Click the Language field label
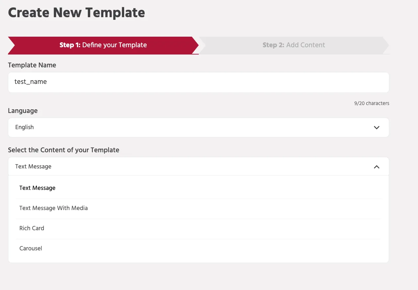 [x=23, y=111]
